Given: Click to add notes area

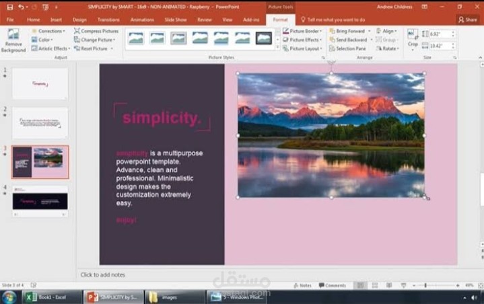Looking at the screenshot, I should click(102, 274).
